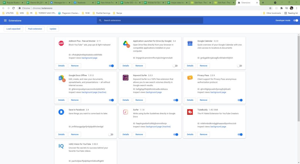300x164 pixels.
Task: Disable Google Docs Offline toggle
Action: pyautogui.click(x=111, y=100)
